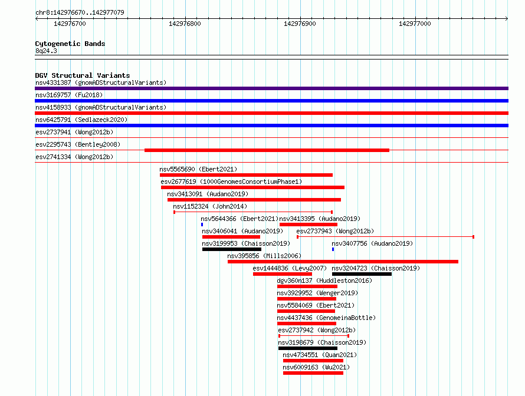Screen dimensions: 525x396
Task: Open nsv4158933 gnomADStructuralVariants variant label
Action: pos(101,107)
